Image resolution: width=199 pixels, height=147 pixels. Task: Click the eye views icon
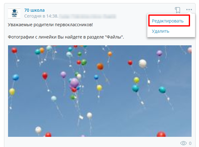point(183,143)
